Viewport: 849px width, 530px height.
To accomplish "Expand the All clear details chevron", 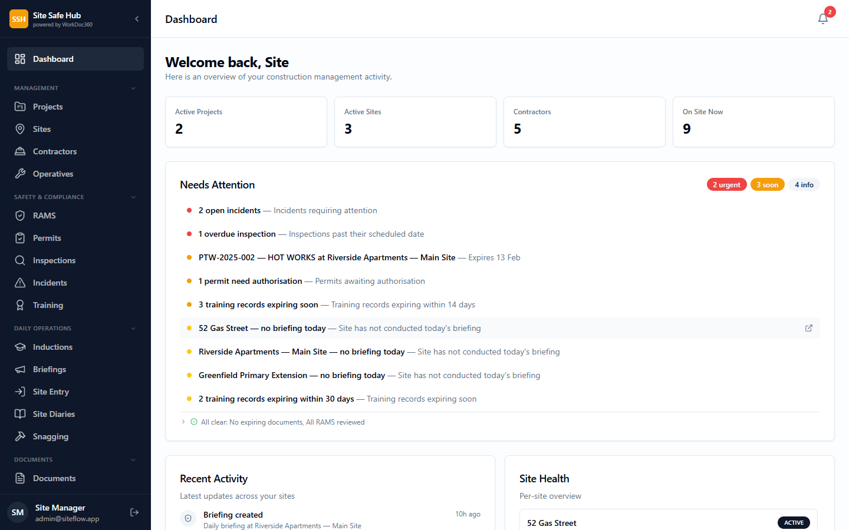I will coord(183,422).
